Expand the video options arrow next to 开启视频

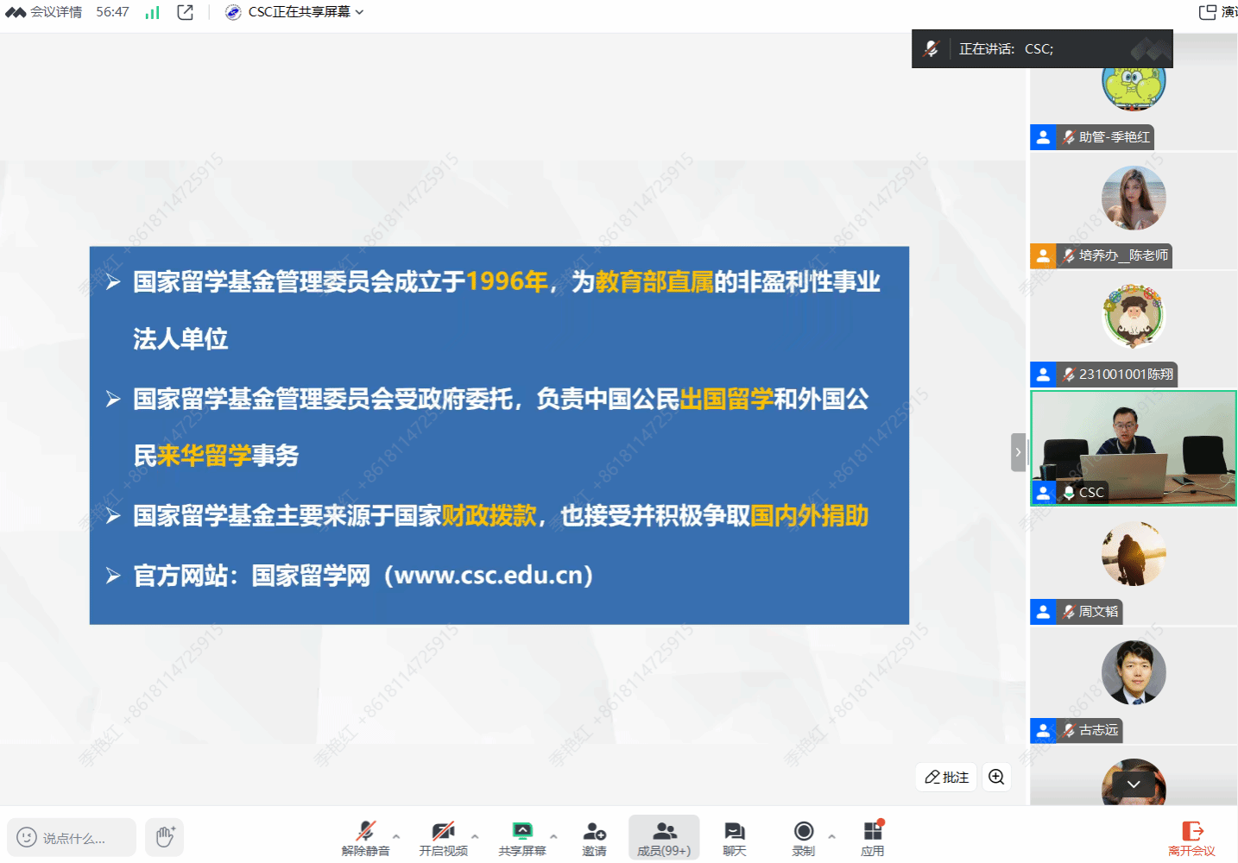pyautogui.click(x=475, y=835)
